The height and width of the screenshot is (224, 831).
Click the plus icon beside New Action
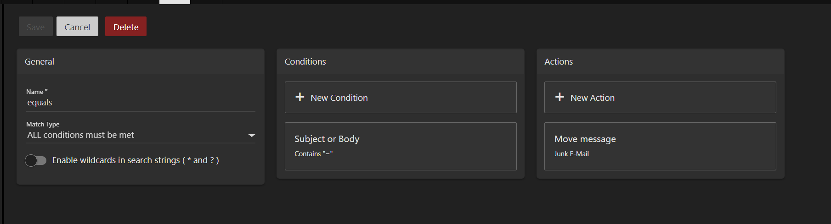tap(560, 97)
